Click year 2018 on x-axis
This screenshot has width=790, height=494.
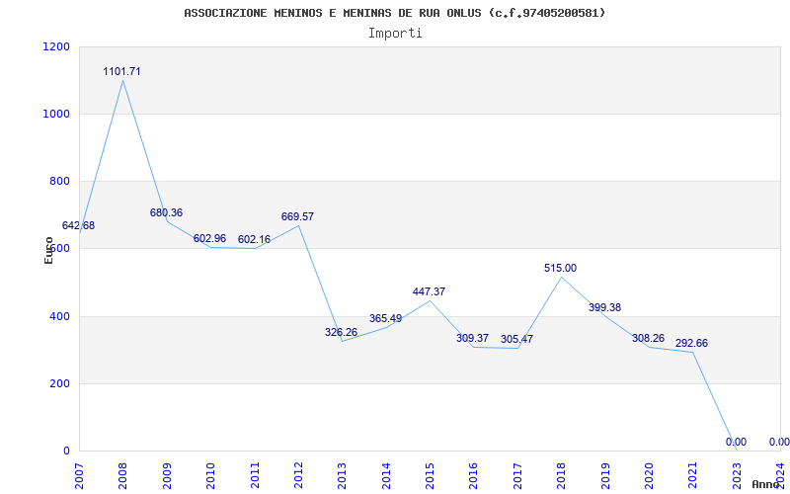(561, 475)
